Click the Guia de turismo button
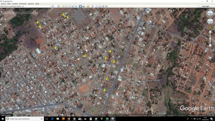Image resolution: width=215 pixels, height=121 pixels. tap(6, 115)
